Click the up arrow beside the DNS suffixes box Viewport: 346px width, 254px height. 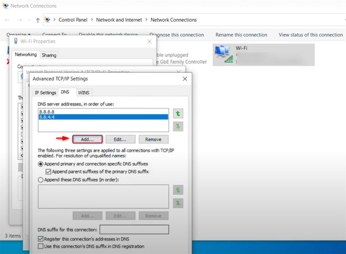click(178, 190)
